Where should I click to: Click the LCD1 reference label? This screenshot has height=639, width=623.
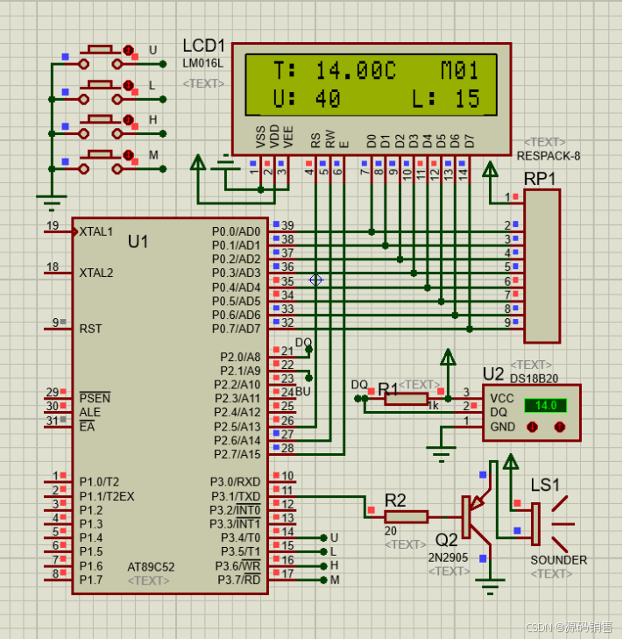(x=204, y=46)
